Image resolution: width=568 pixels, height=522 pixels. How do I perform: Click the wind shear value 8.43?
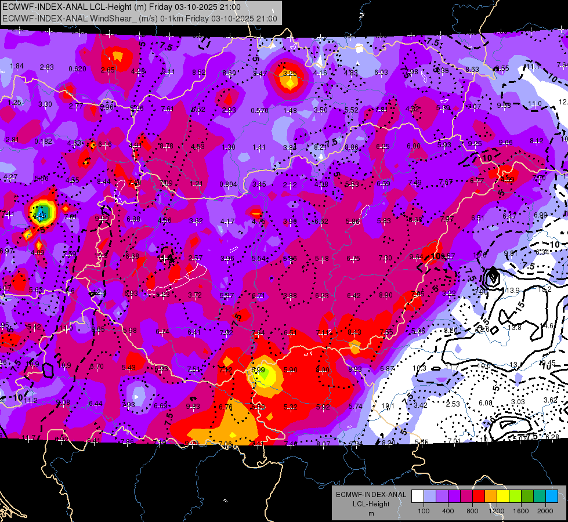(354, 332)
